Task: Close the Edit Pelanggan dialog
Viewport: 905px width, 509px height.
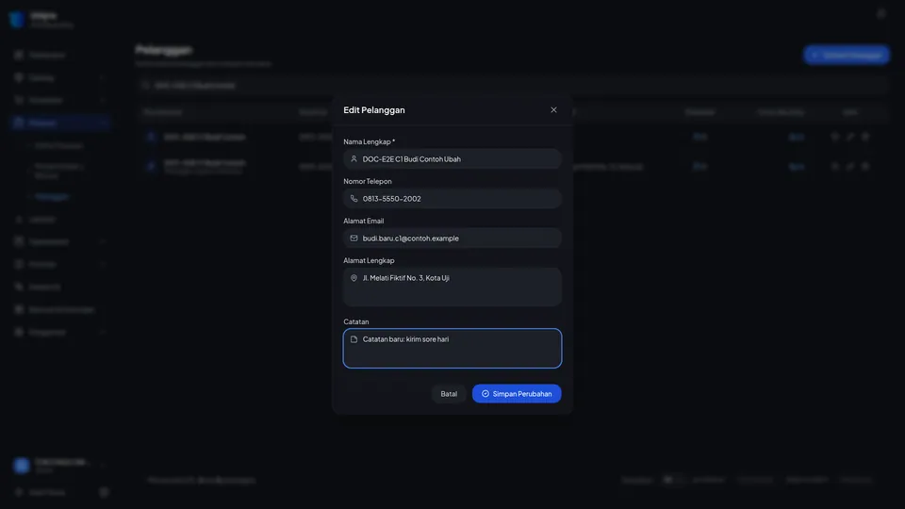Action: [553, 109]
